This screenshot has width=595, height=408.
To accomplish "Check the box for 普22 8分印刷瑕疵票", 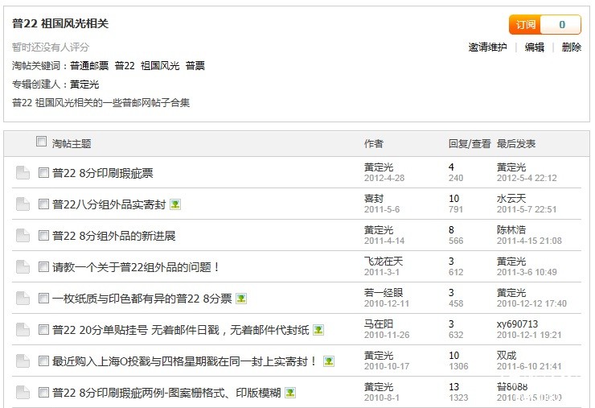I will coord(44,173).
